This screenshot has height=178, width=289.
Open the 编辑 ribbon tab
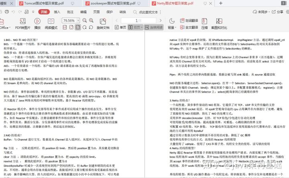click(x=83, y=12)
